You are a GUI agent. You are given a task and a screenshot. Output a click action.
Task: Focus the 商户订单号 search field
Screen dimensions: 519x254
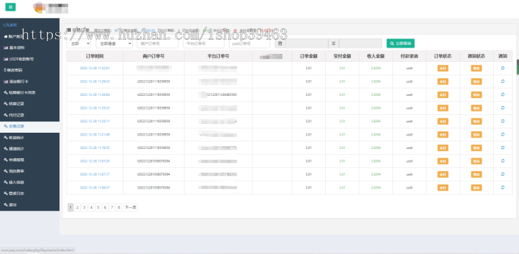pos(157,43)
